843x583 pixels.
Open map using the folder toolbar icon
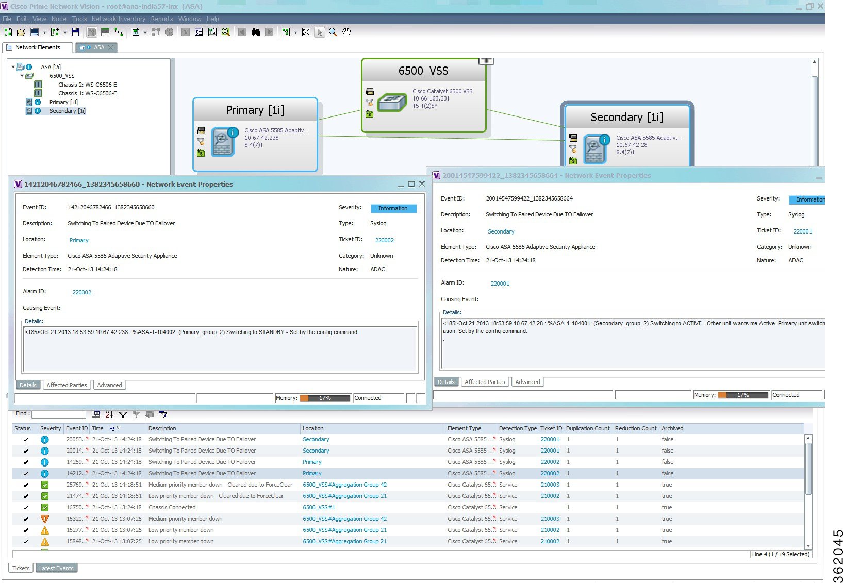[21, 32]
